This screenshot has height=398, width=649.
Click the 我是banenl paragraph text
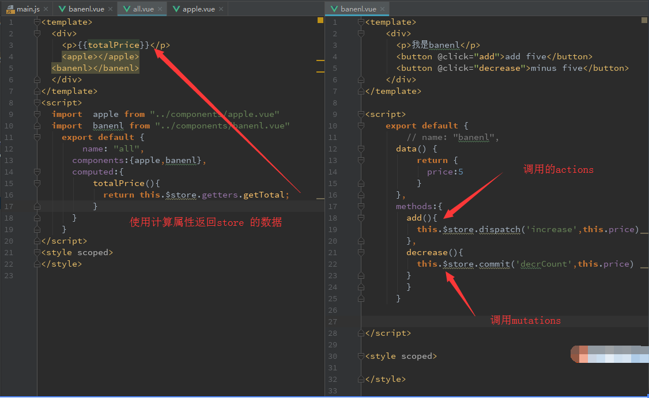[436, 45]
